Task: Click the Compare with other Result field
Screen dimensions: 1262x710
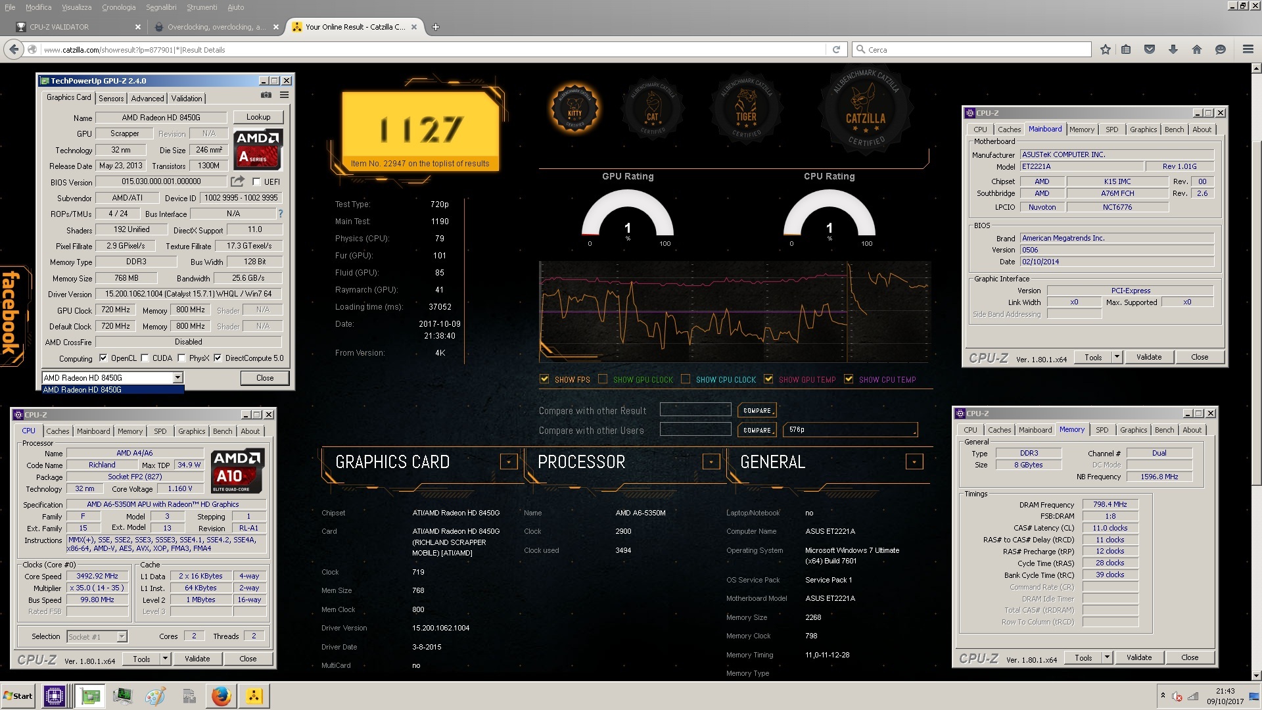Action: pos(695,410)
